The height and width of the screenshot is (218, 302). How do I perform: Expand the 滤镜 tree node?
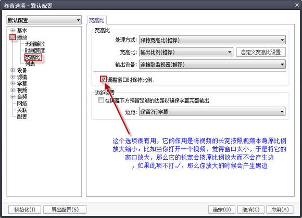click(12, 77)
